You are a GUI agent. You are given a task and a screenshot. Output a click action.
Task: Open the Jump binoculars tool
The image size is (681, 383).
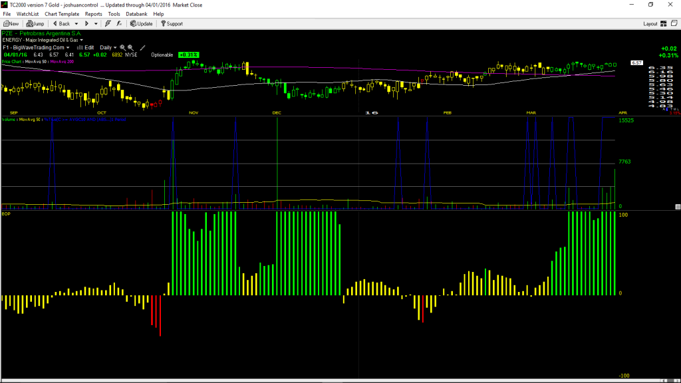35,24
